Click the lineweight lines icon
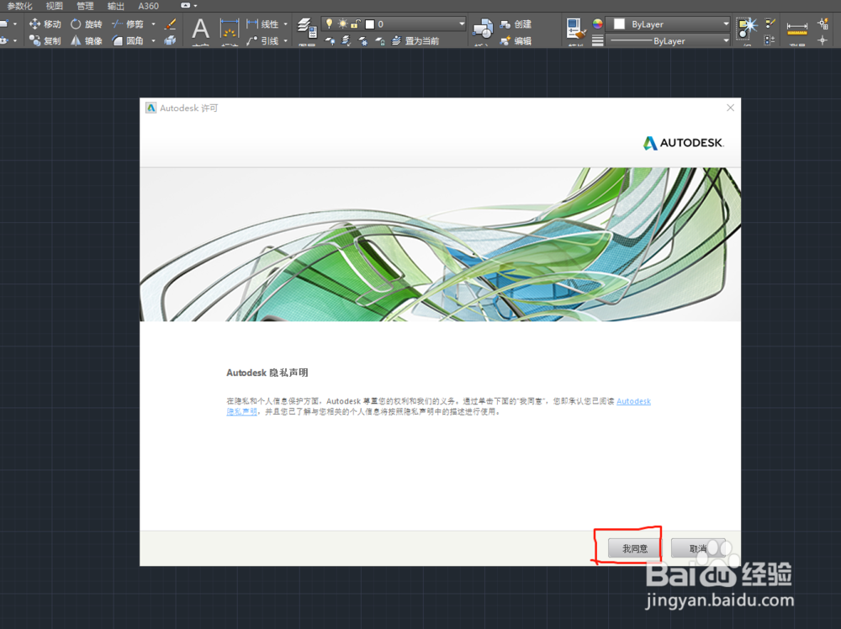This screenshot has height=629, width=841. pyautogui.click(x=597, y=40)
